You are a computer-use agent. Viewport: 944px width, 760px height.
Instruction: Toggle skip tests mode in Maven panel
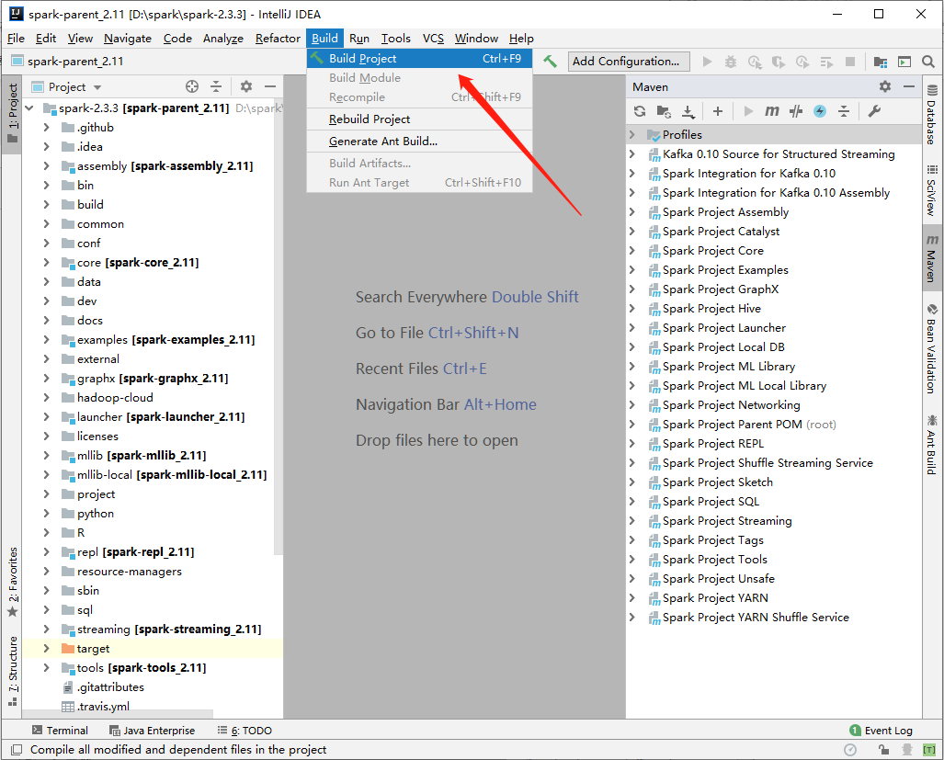click(x=796, y=111)
